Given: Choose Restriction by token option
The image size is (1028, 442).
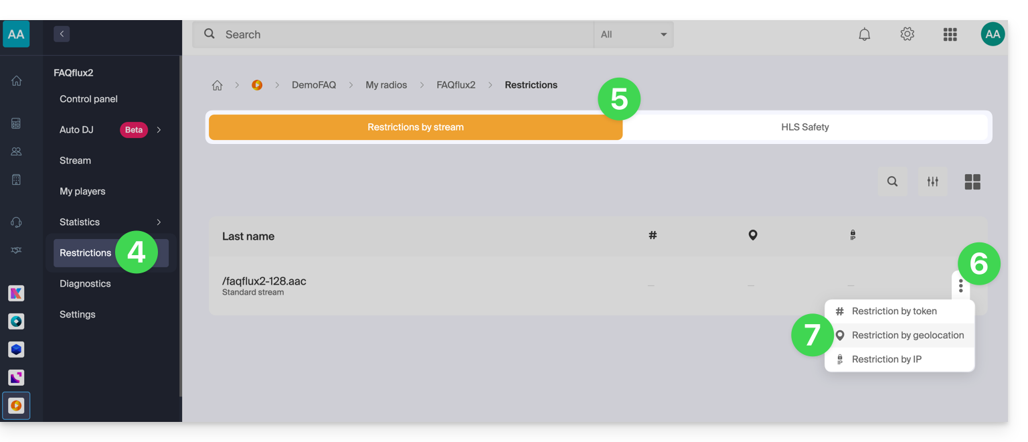Looking at the screenshot, I should click(893, 311).
